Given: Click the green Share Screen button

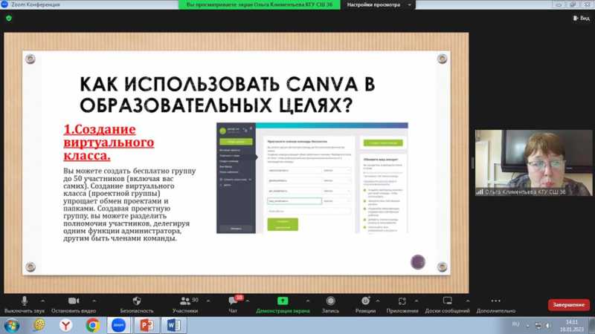Looking at the screenshot, I should coord(283,304).
